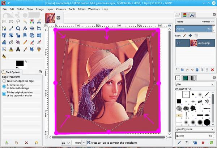Select the Measure compass tool
This screenshot has width=217, height=148.
pyautogui.click(x=25, y=28)
